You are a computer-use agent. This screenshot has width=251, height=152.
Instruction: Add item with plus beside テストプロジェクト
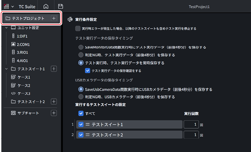[x=54, y=18]
